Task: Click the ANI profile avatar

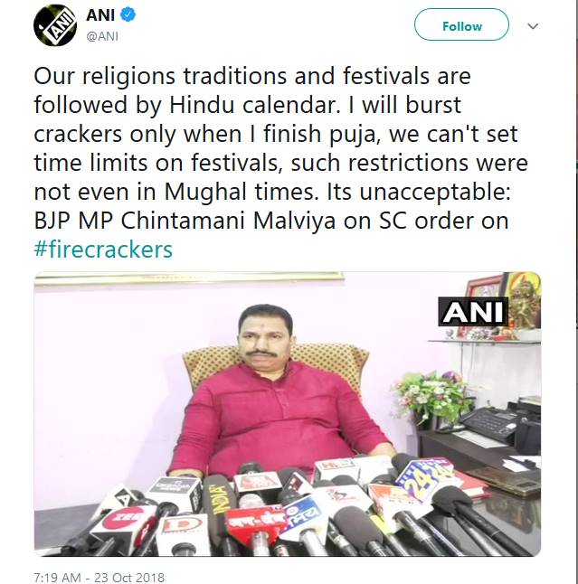Action: [x=55, y=24]
